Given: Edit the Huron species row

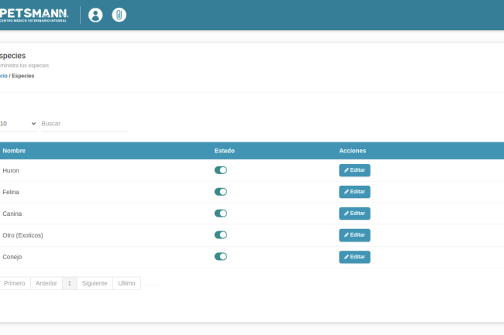Looking at the screenshot, I should 354,170.
